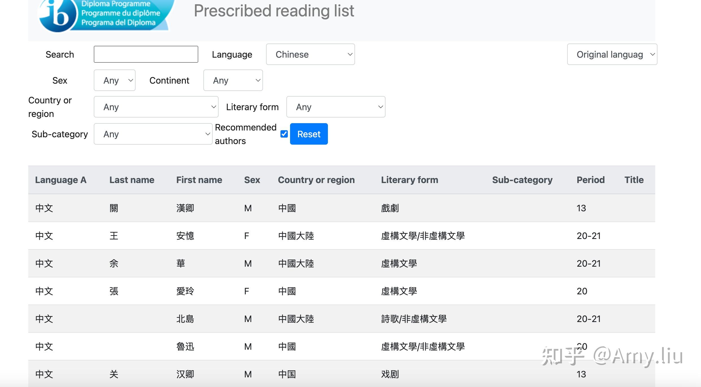Open the Language dropdown showing Chinese
The height and width of the screenshot is (387, 701).
click(310, 54)
